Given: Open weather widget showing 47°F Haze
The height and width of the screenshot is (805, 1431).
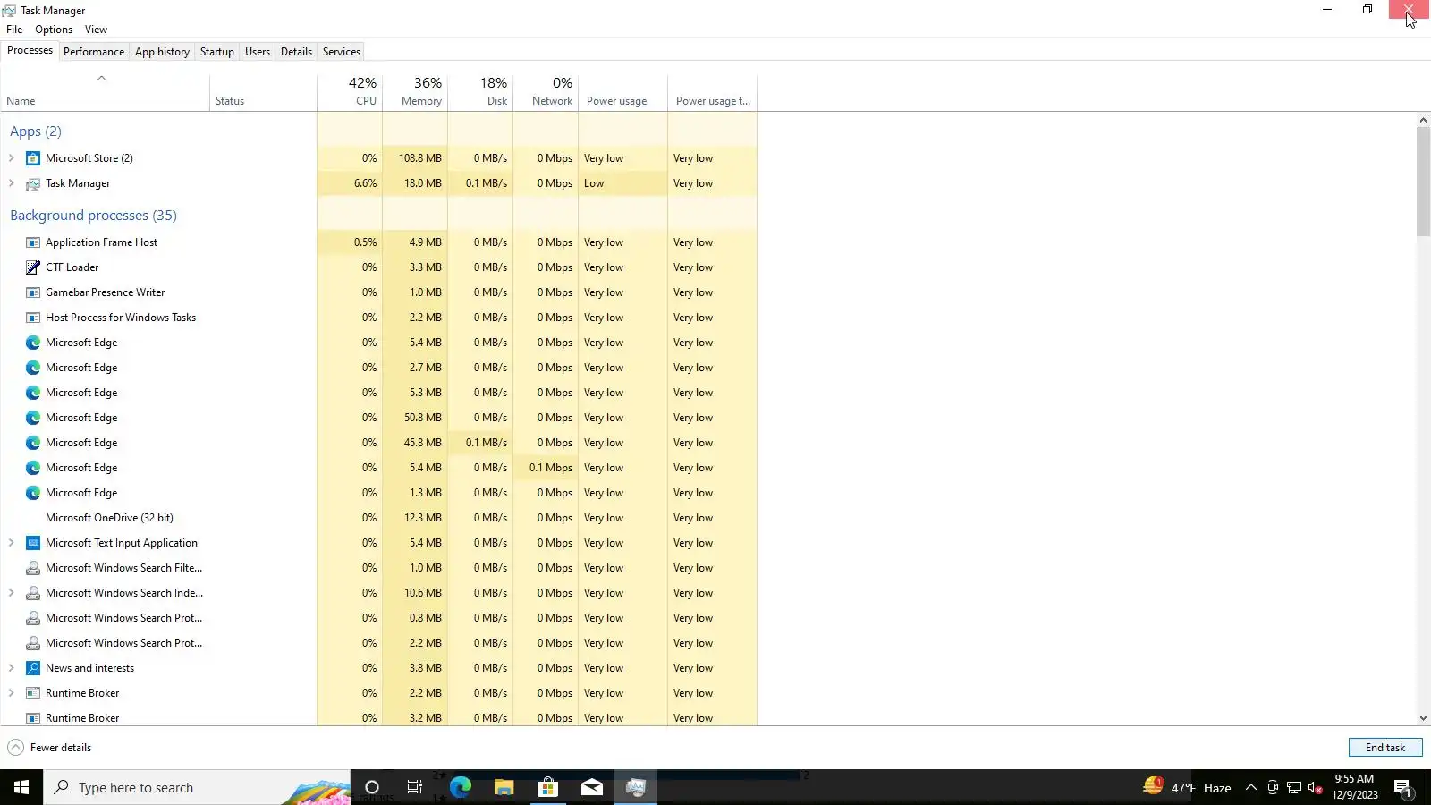Looking at the screenshot, I should [1187, 787].
